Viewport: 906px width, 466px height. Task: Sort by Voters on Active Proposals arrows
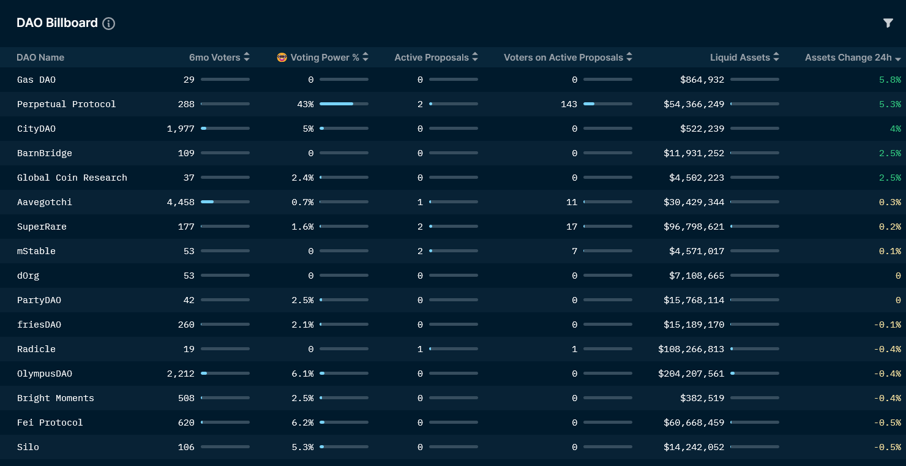pyautogui.click(x=629, y=57)
